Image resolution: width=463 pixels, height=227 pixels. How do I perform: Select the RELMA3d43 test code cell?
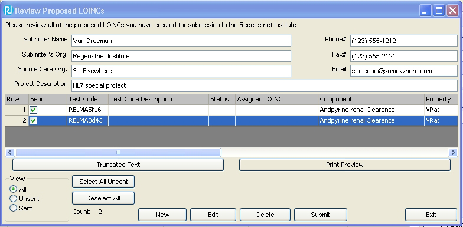point(87,120)
